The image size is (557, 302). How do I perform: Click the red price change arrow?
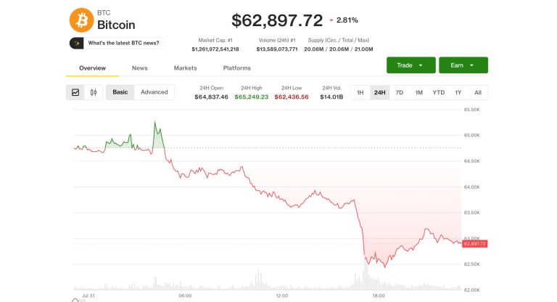[331, 20]
